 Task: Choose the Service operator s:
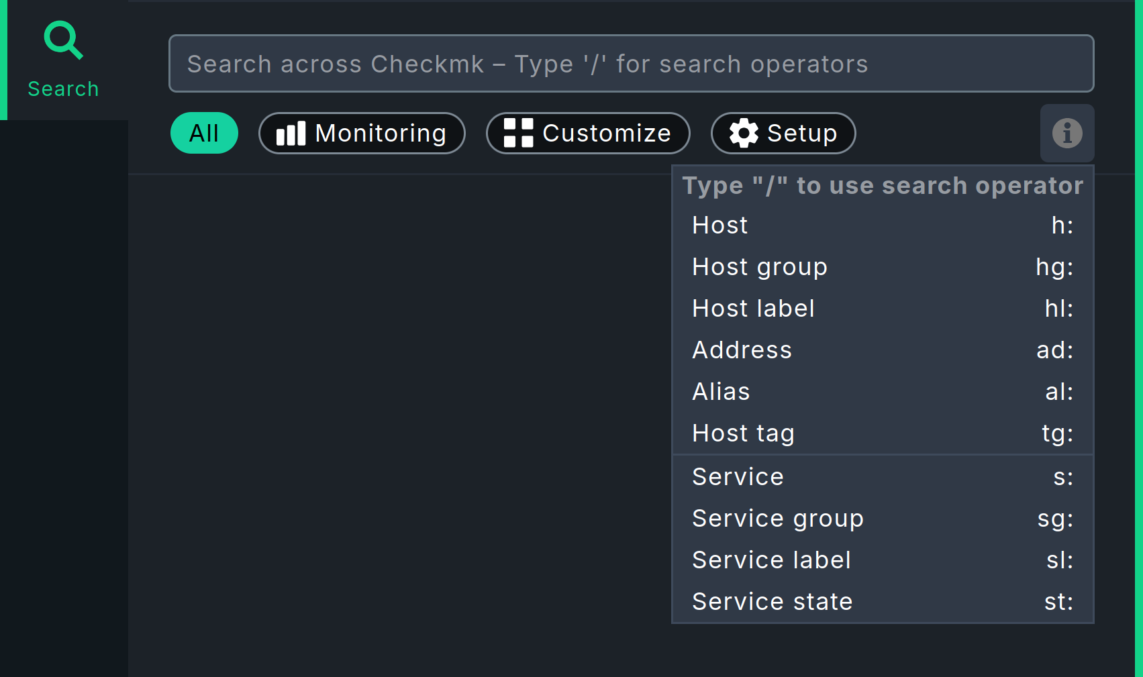pos(883,477)
